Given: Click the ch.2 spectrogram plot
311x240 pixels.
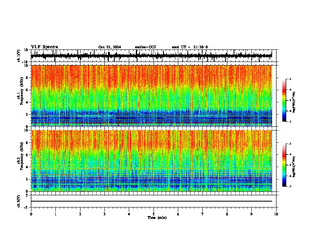Looking at the screenshot, I should 151,161.
